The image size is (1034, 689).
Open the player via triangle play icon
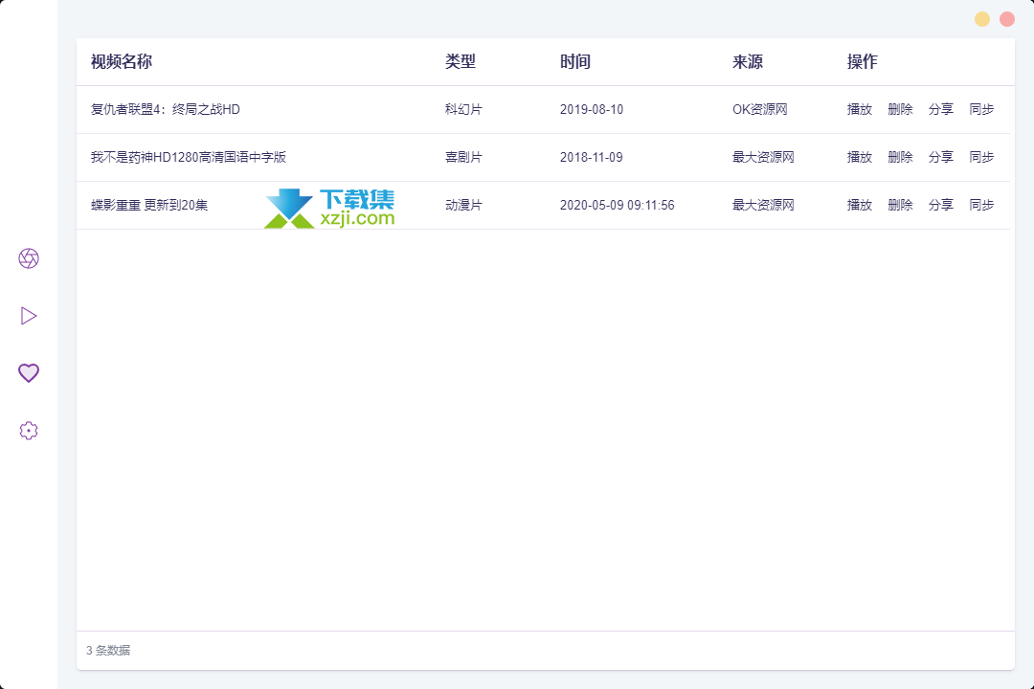point(29,316)
